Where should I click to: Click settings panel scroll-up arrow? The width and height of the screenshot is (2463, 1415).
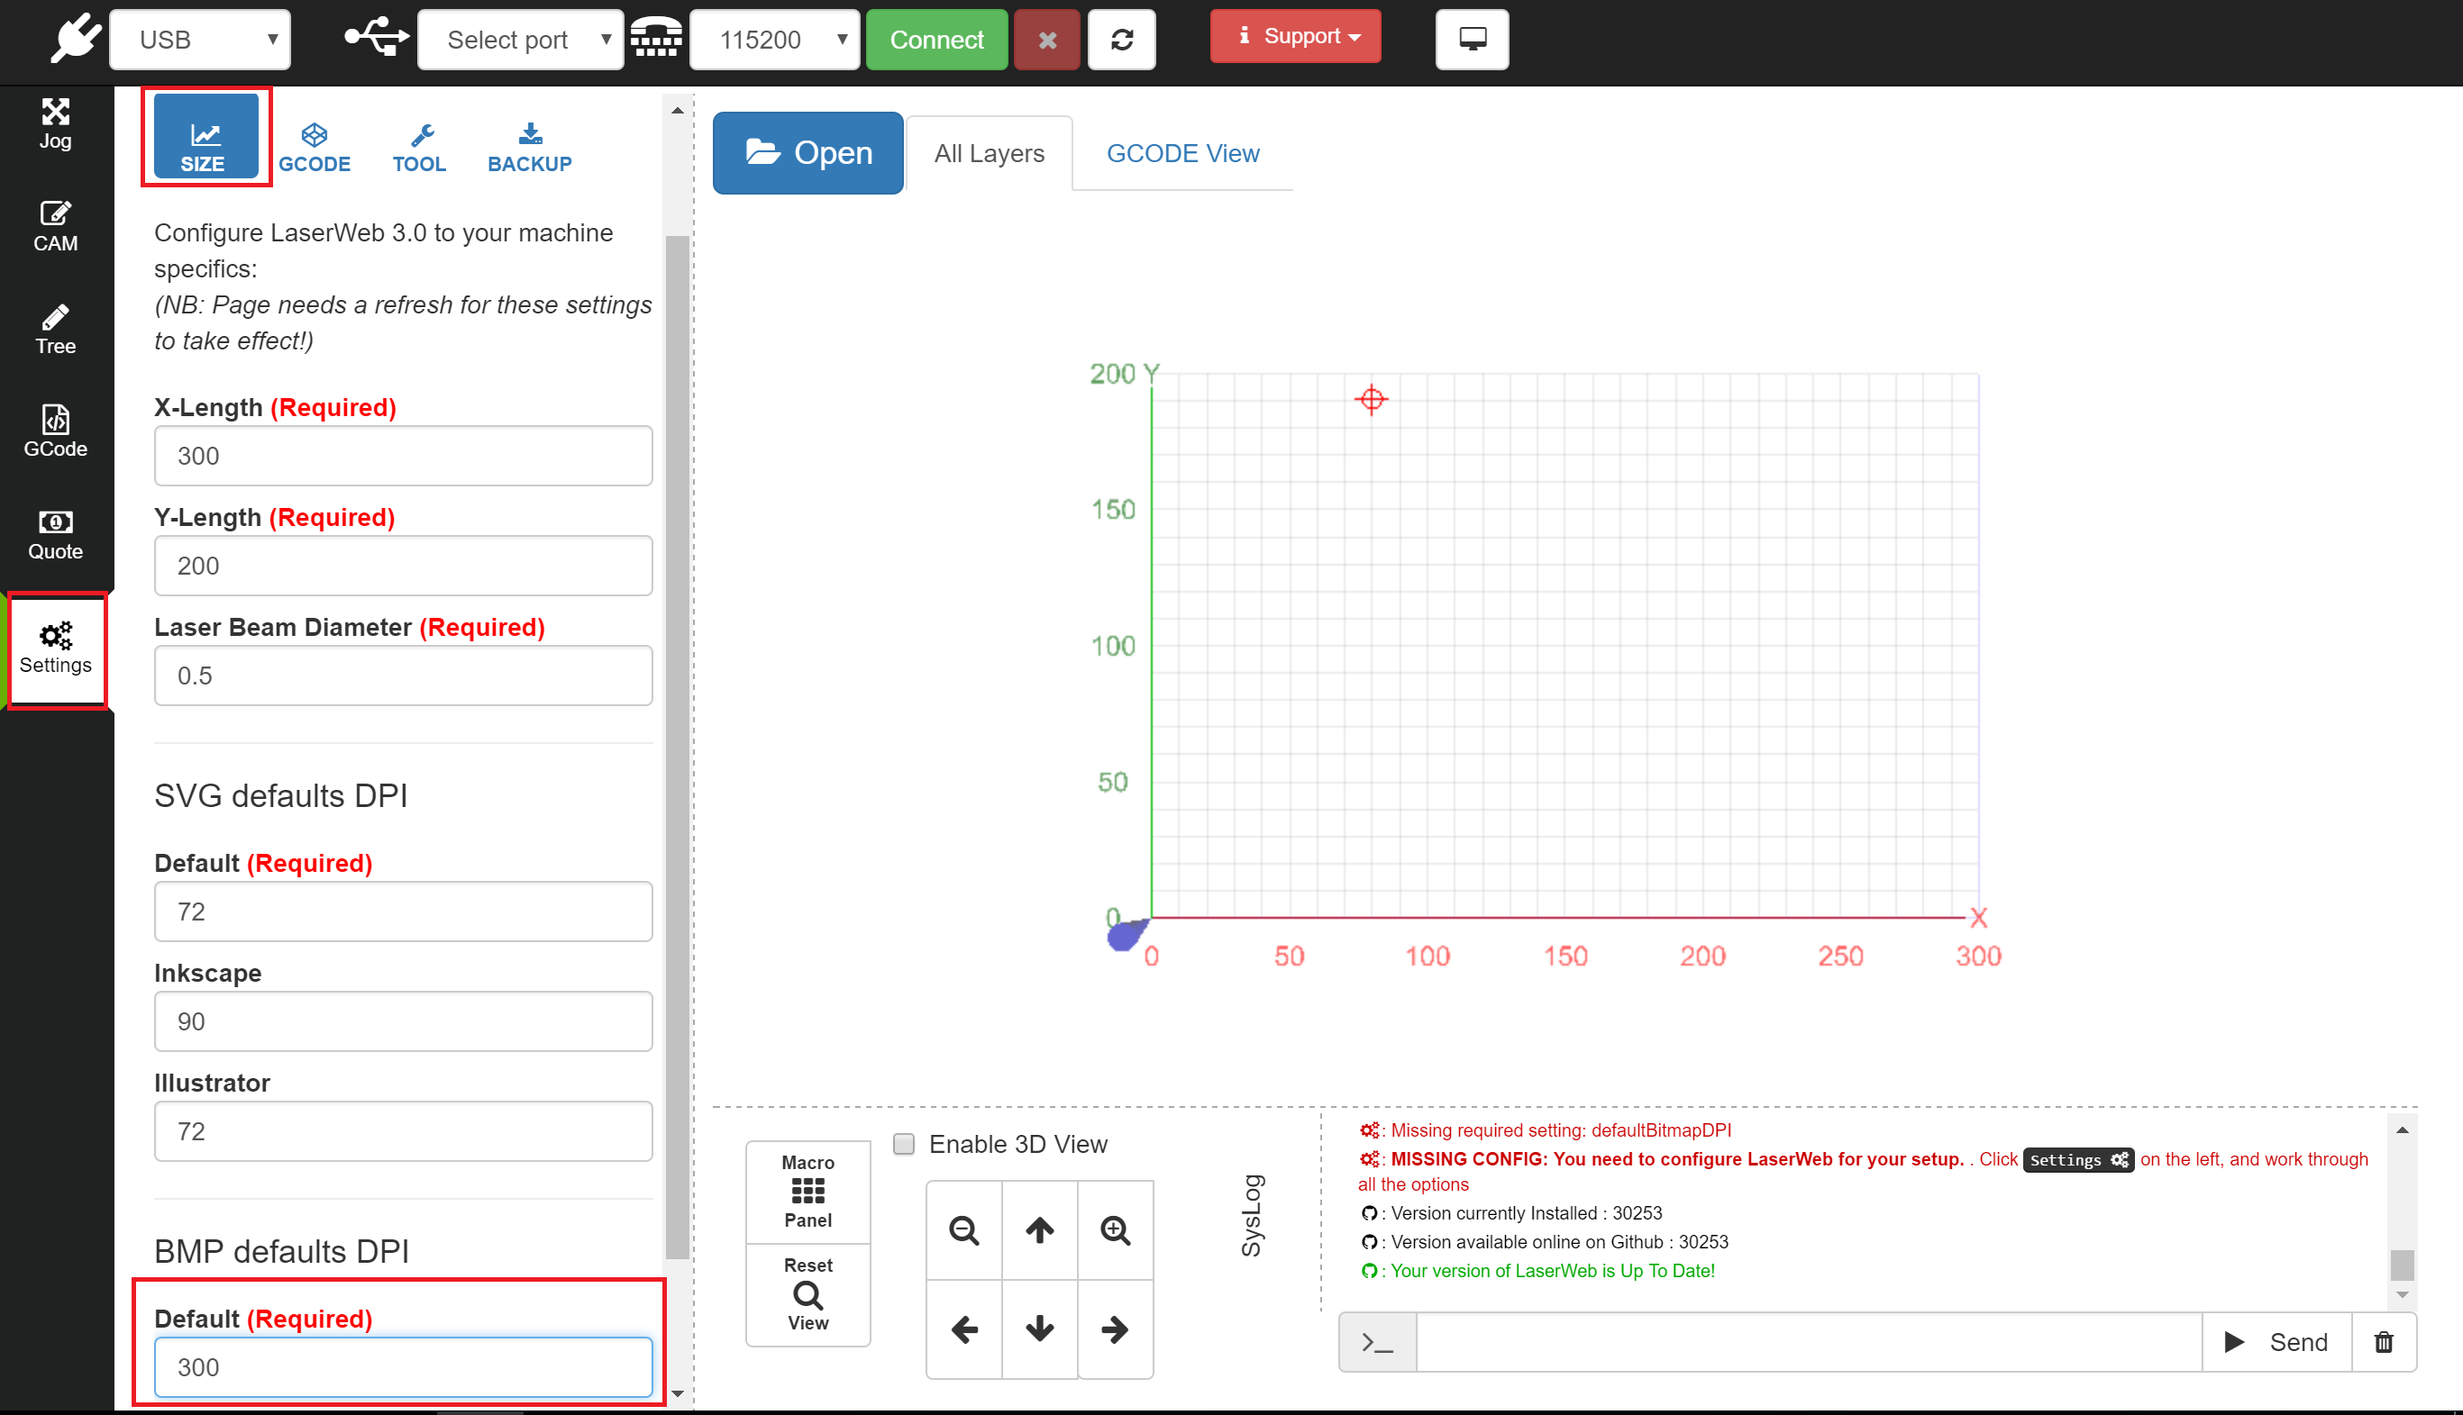coord(678,110)
